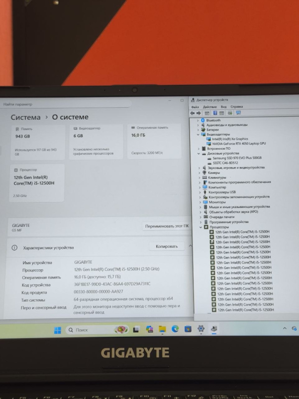This screenshot has height=399, width=299.
Task: Launch Microsoft Edge from the taskbar
Action: 175,329
